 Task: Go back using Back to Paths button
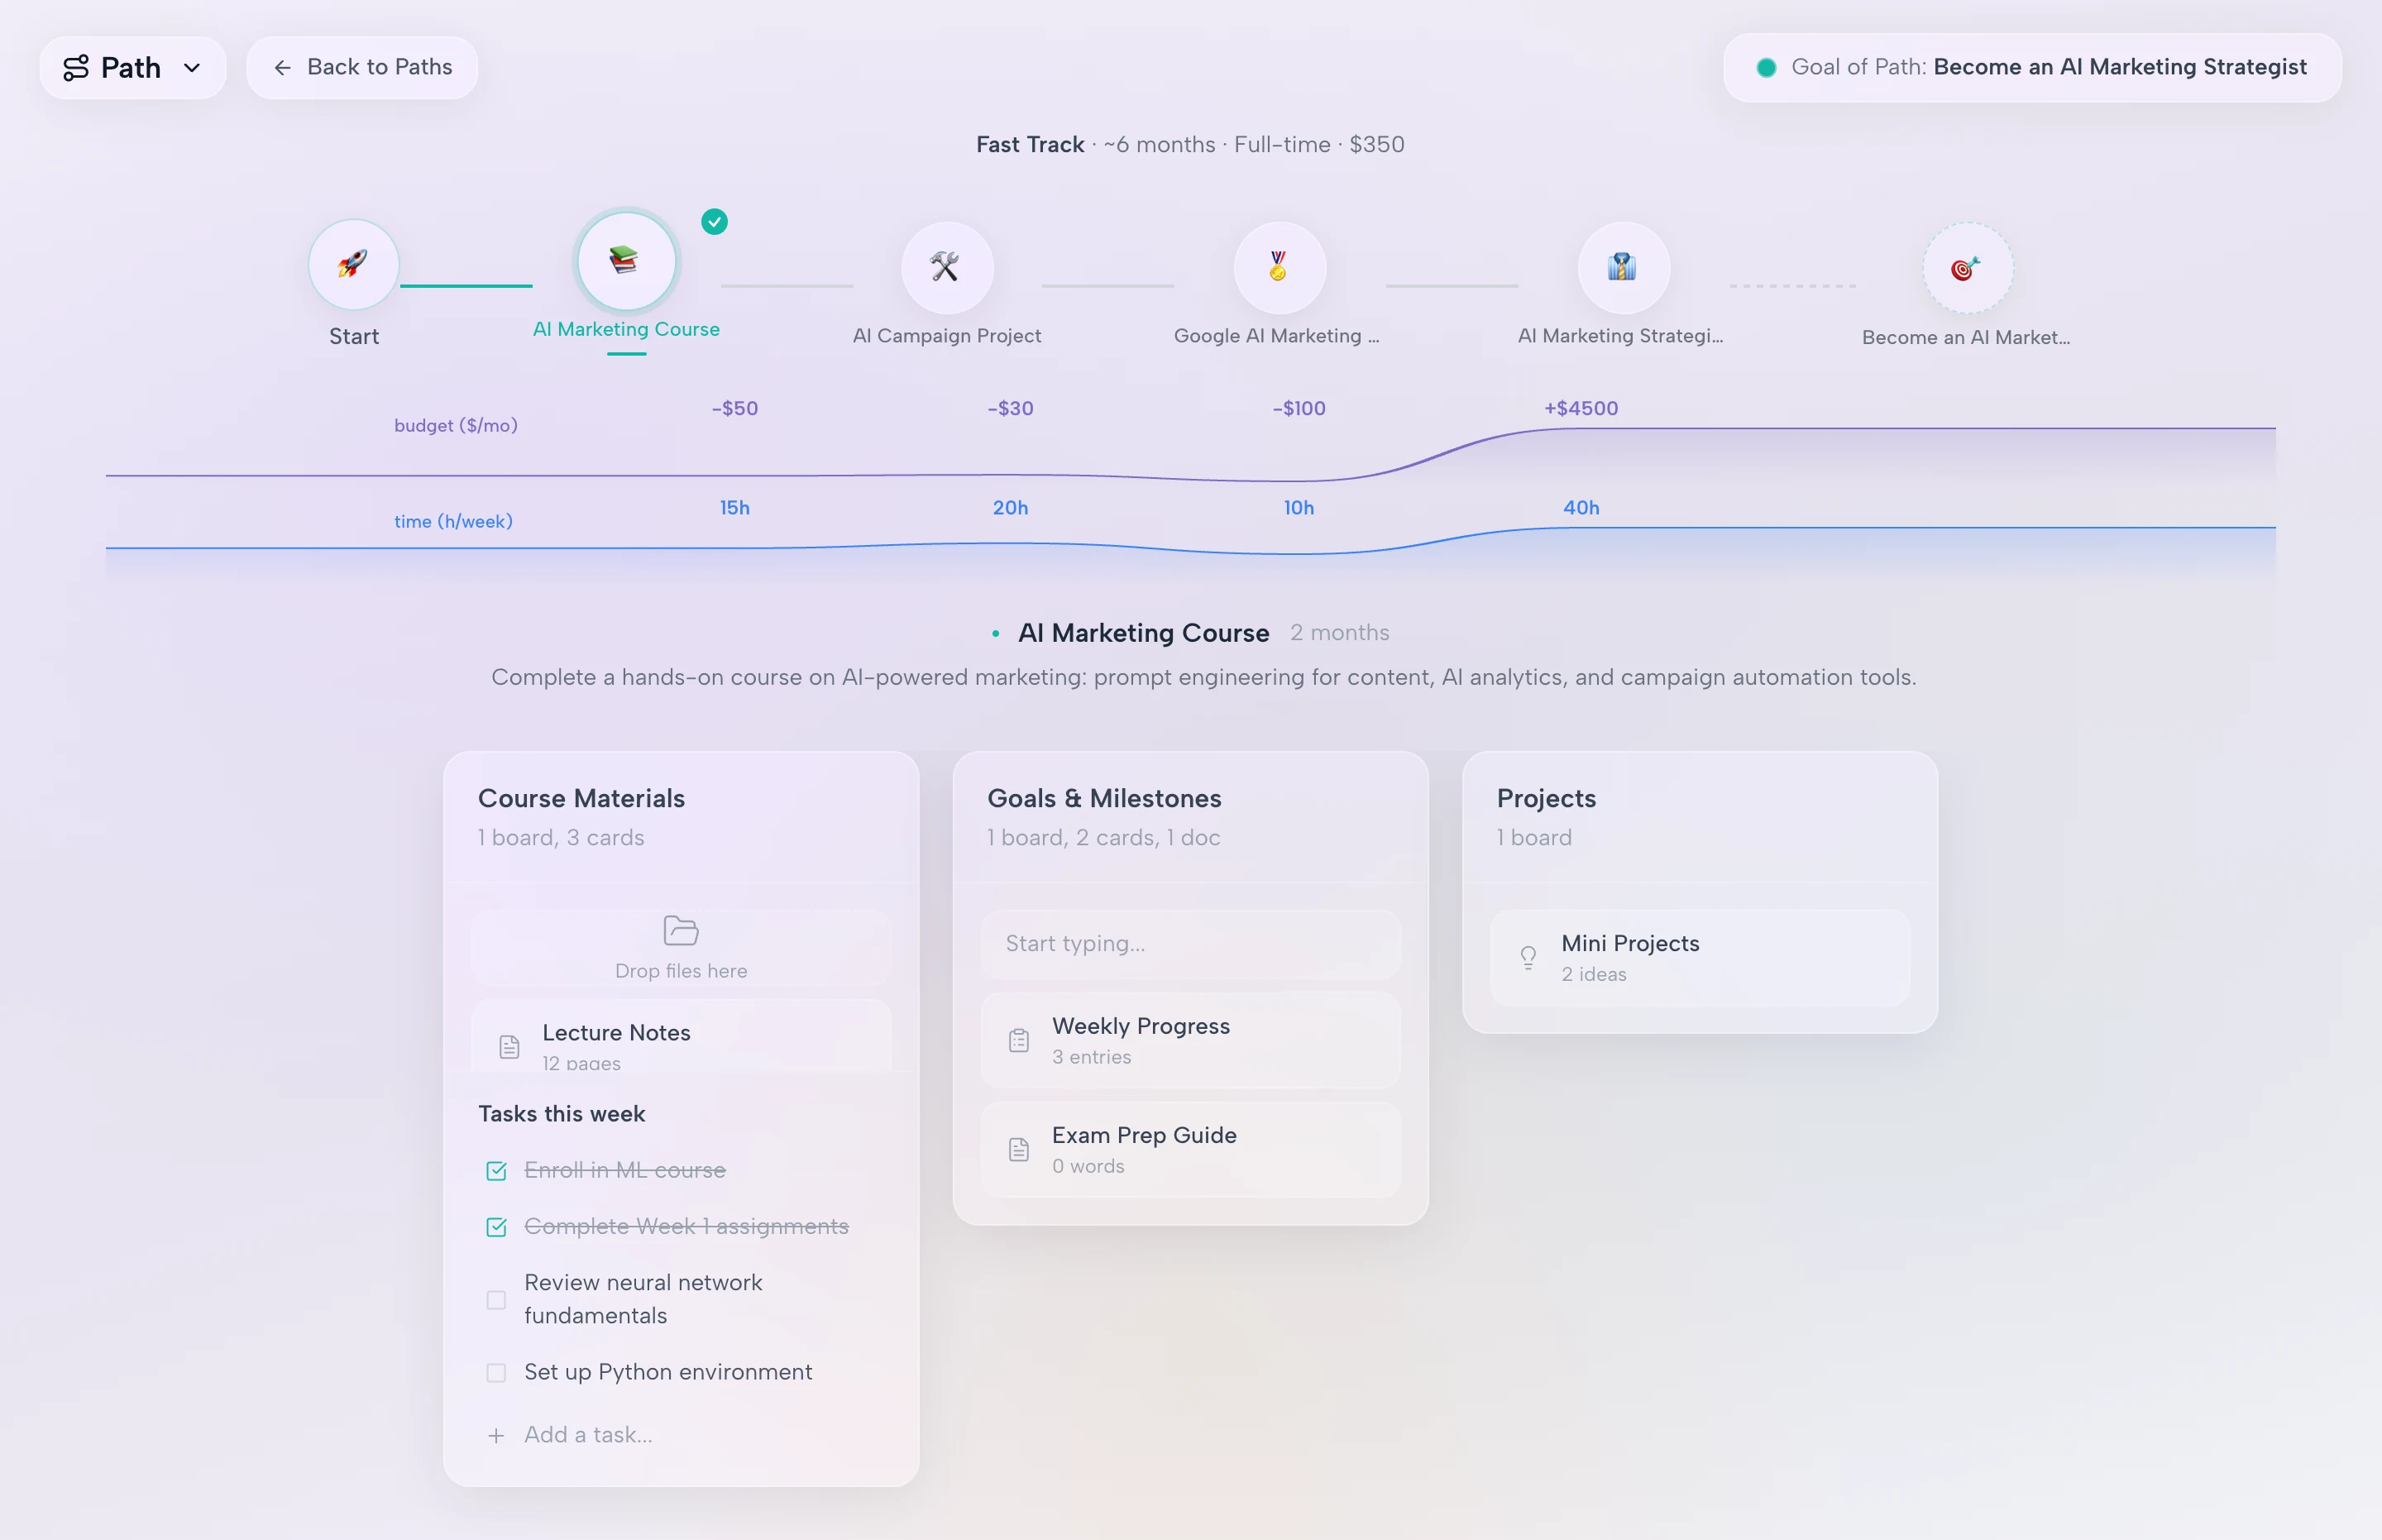362,67
